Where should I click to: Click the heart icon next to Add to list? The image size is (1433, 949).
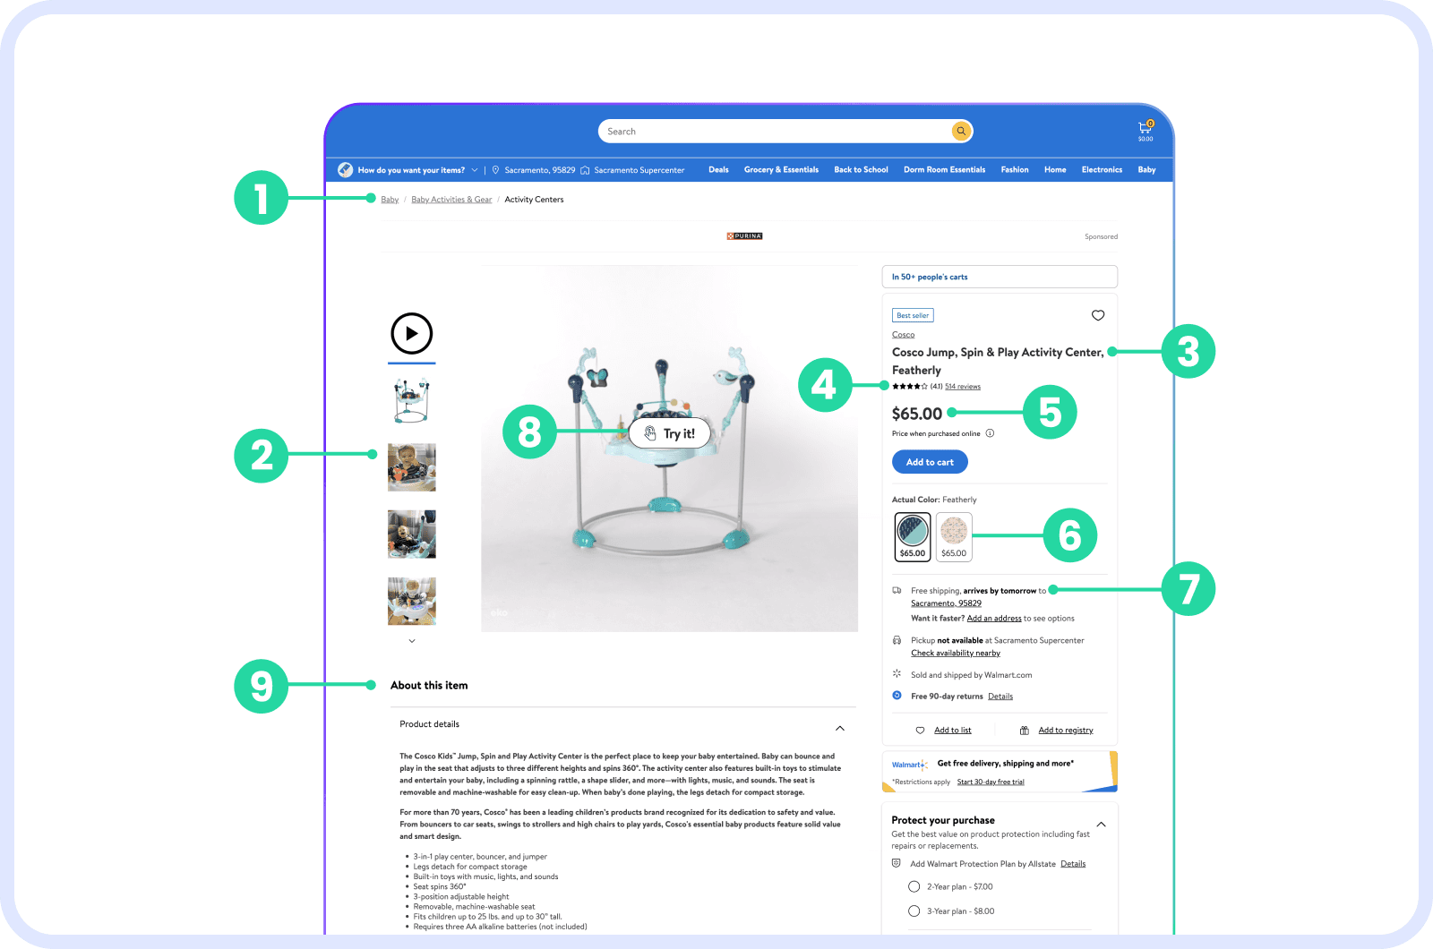[920, 731]
